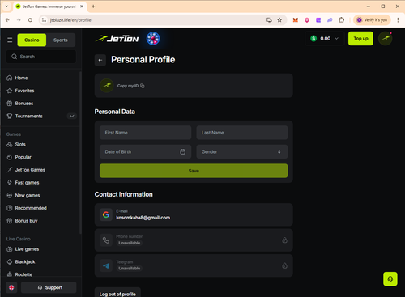
Task: Bookmark this page with the star icon
Action: (x=279, y=20)
